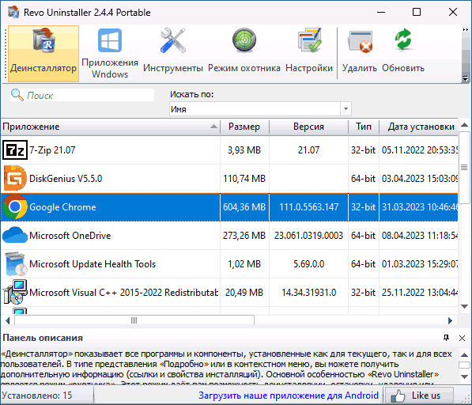Click Установлено: 15 status text
The height and width of the screenshot is (405, 472).
tap(36, 395)
